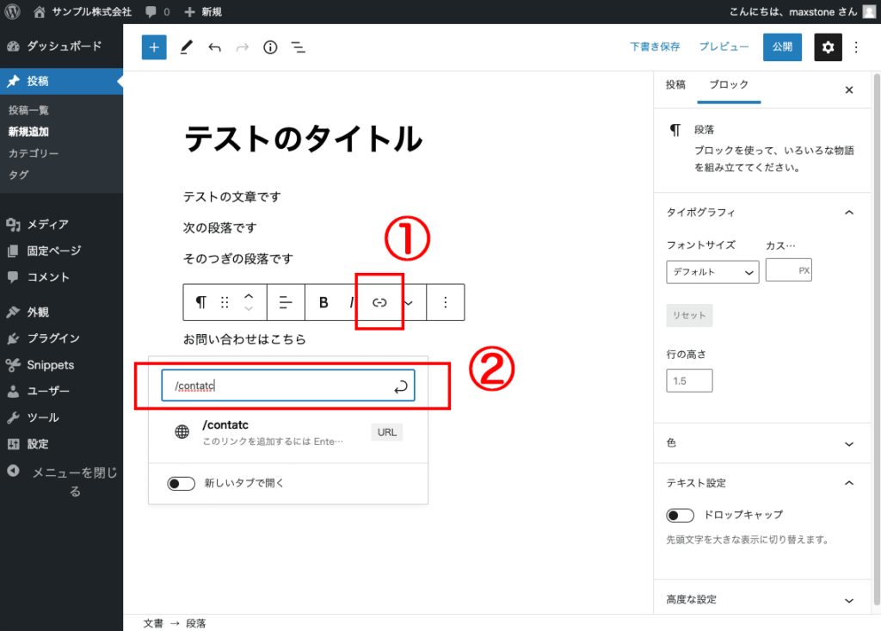Image resolution: width=881 pixels, height=631 pixels.
Task: Apply bold with the B icon
Action: (x=323, y=302)
